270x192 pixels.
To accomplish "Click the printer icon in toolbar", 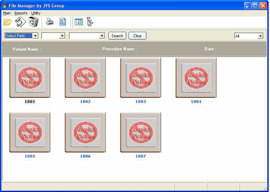I will [x=50, y=22].
